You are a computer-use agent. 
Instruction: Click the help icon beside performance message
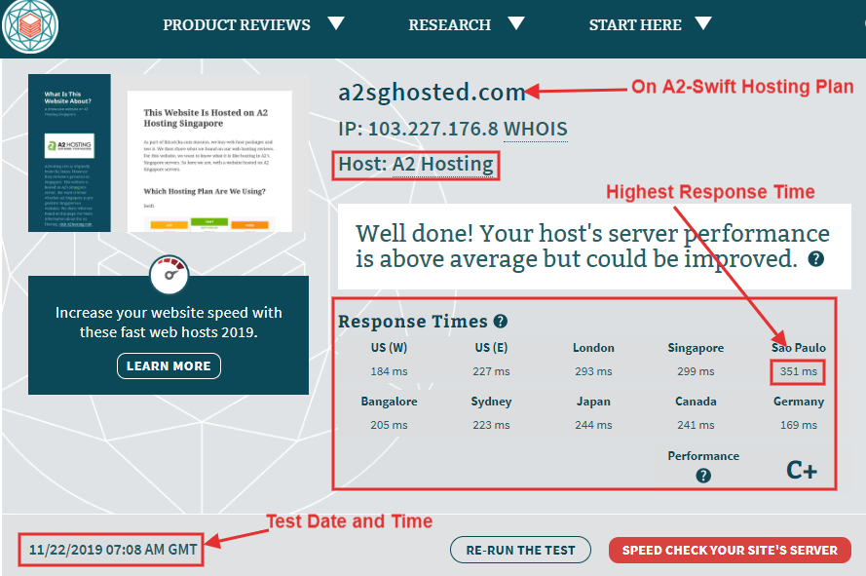tap(815, 258)
